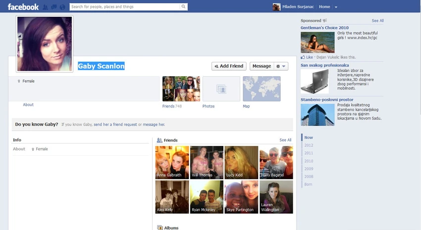Expand the gear dropdown next to Message
Viewport: 421px width, 230px height.
[281, 66]
